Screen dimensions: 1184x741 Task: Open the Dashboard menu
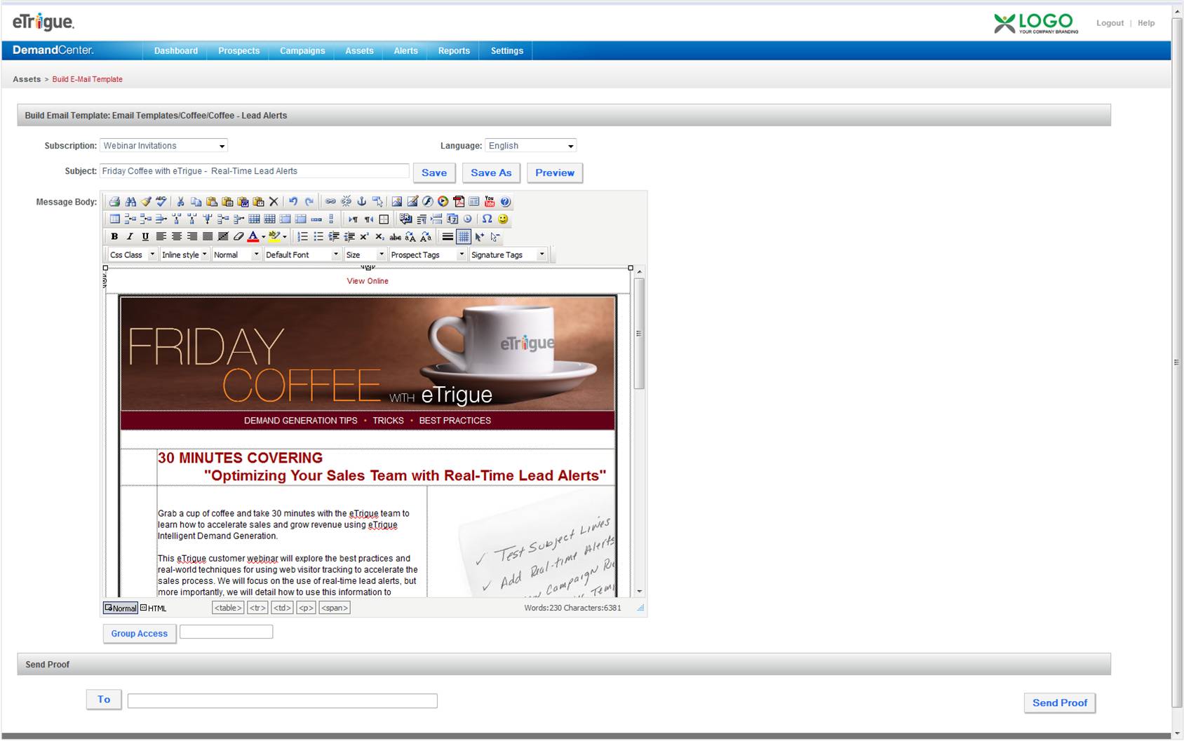click(176, 50)
